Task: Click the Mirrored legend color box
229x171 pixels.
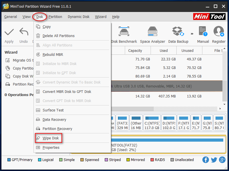Action: tap(128, 160)
